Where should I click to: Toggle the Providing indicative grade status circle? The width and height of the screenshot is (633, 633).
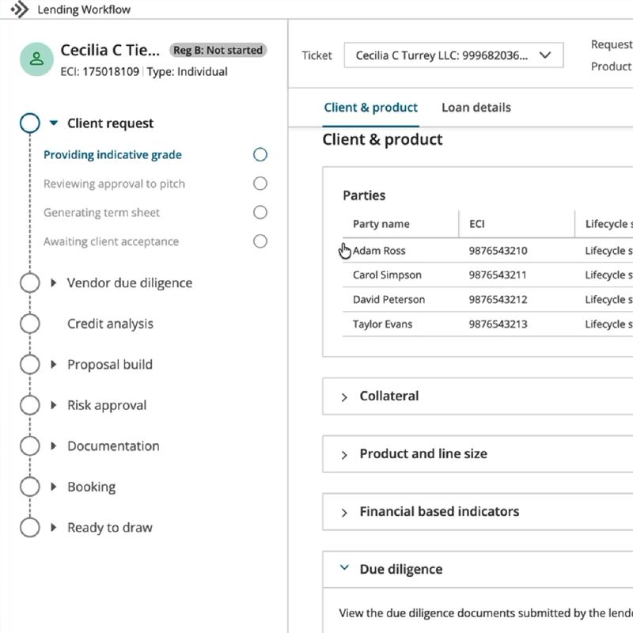pos(260,154)
